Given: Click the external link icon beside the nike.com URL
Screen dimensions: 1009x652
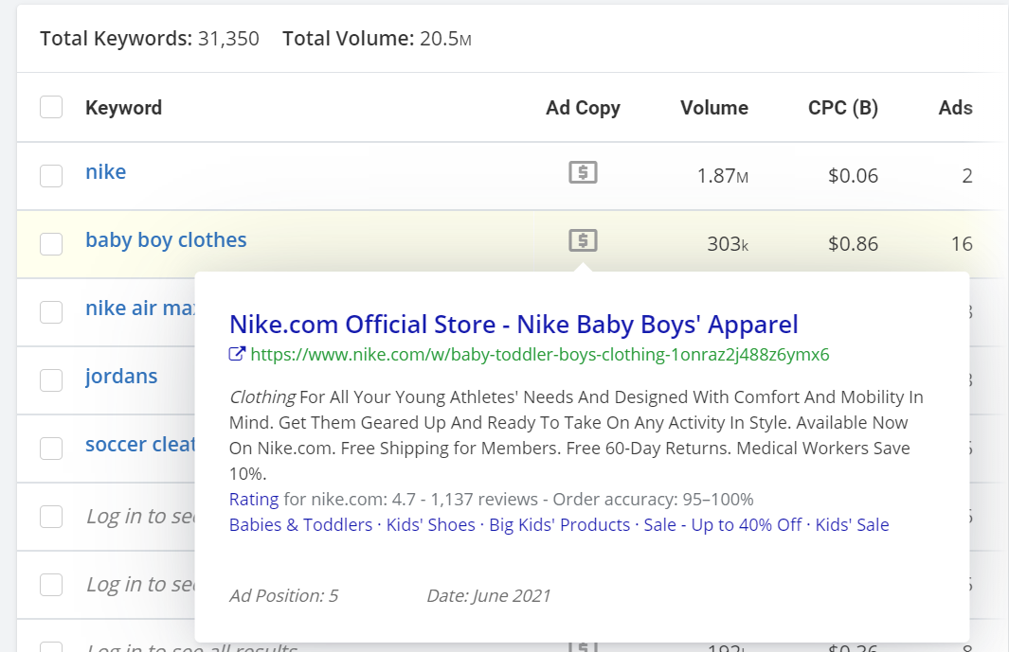Looking at the screenshot, I should [x=237, y=354].
